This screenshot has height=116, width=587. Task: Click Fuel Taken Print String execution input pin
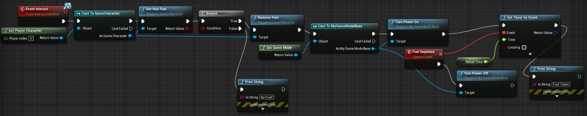(534, 76)
